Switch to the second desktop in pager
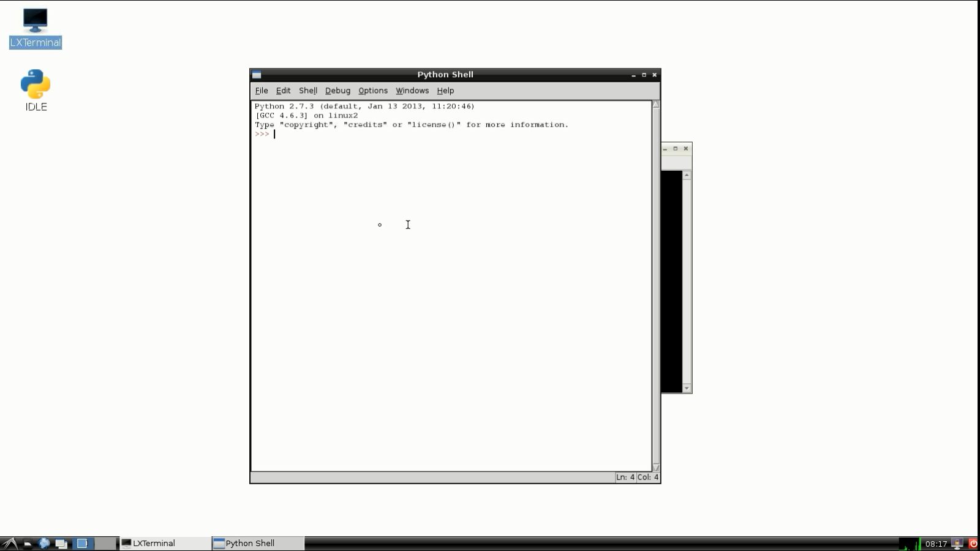 point(105,543)
